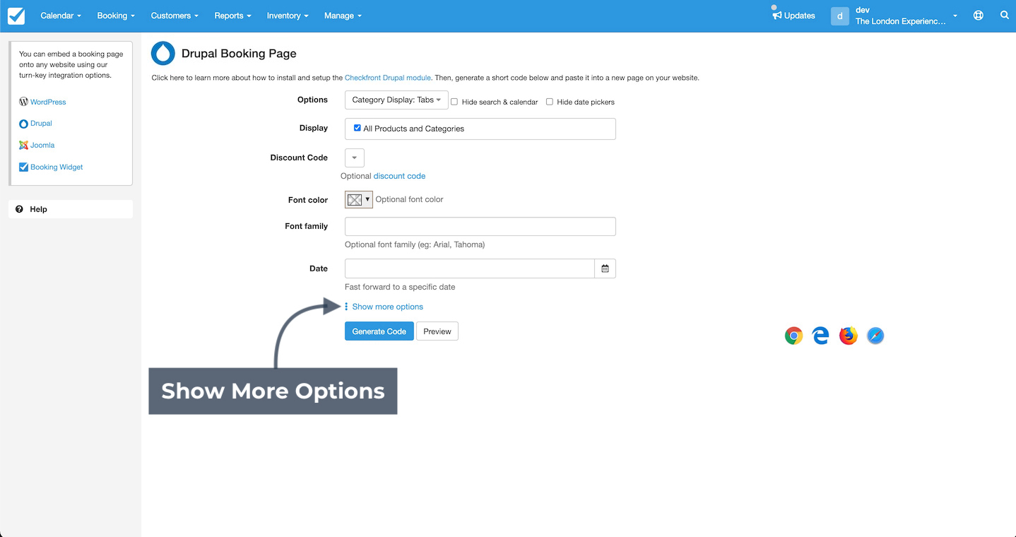Click the Drupal drop icon in sidebar
The image size is (1016, 537).
tap(23, 124)
